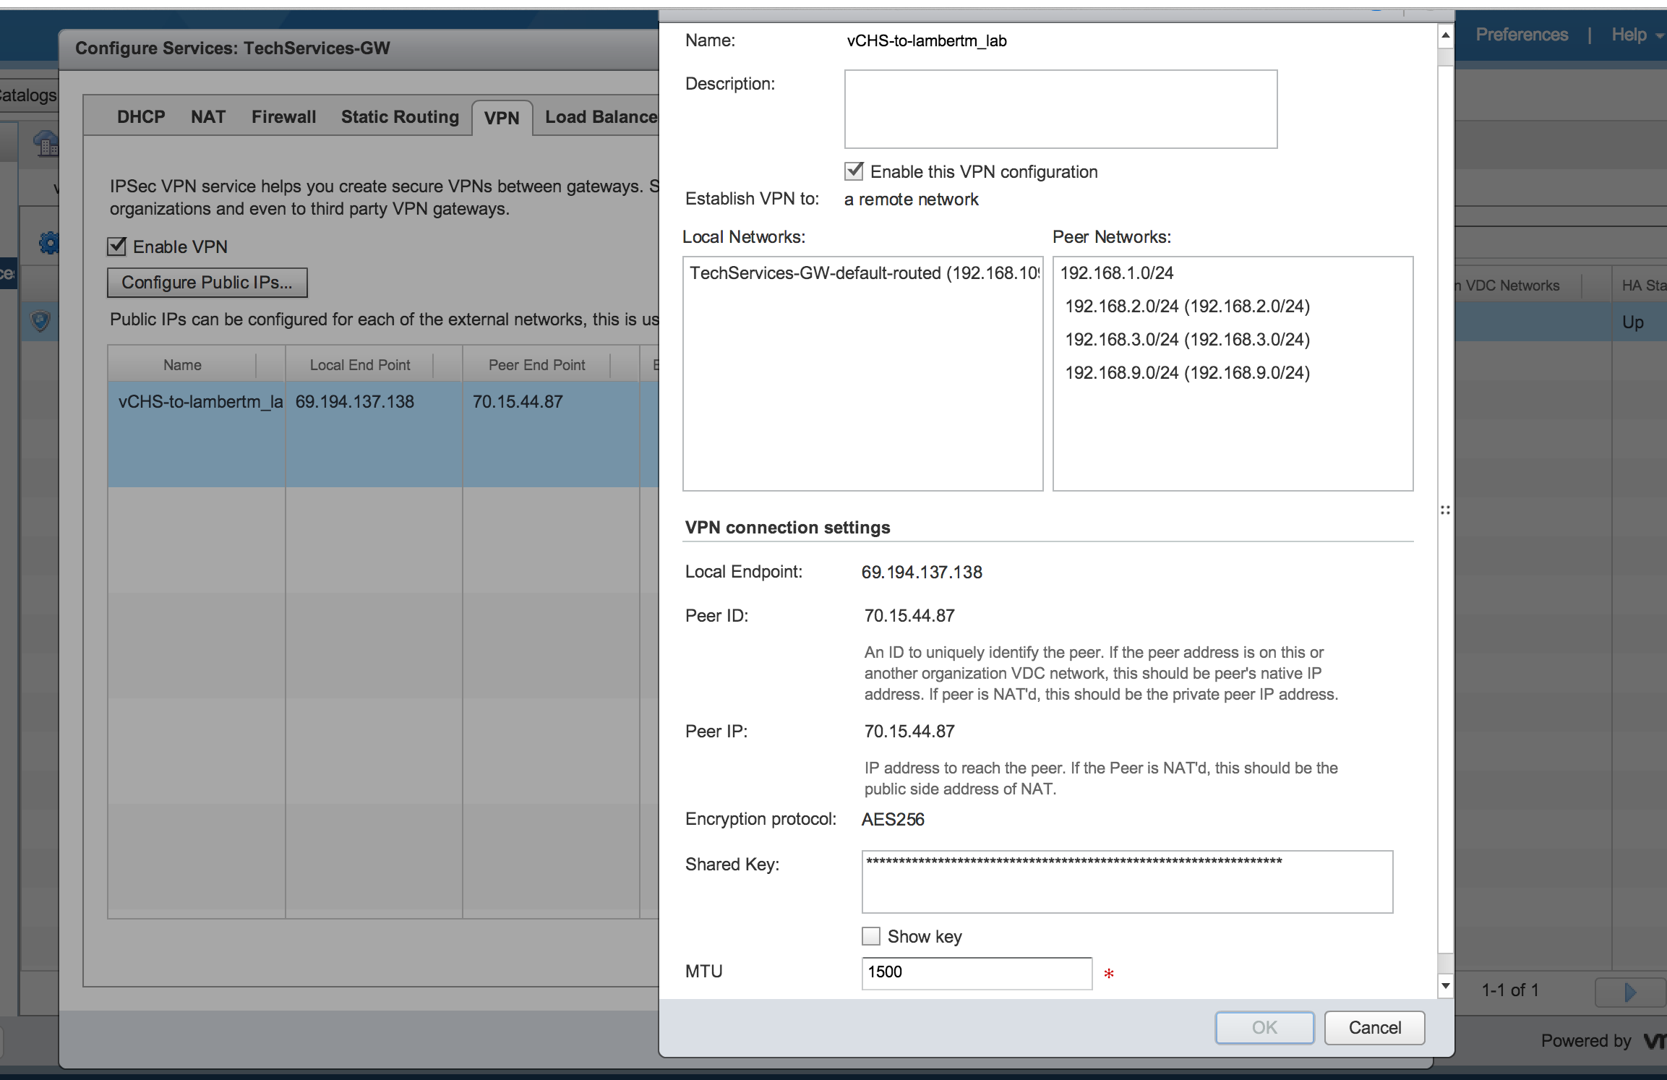
Task: Click Configure Public IPs button
Action: [x=207, y=283]
